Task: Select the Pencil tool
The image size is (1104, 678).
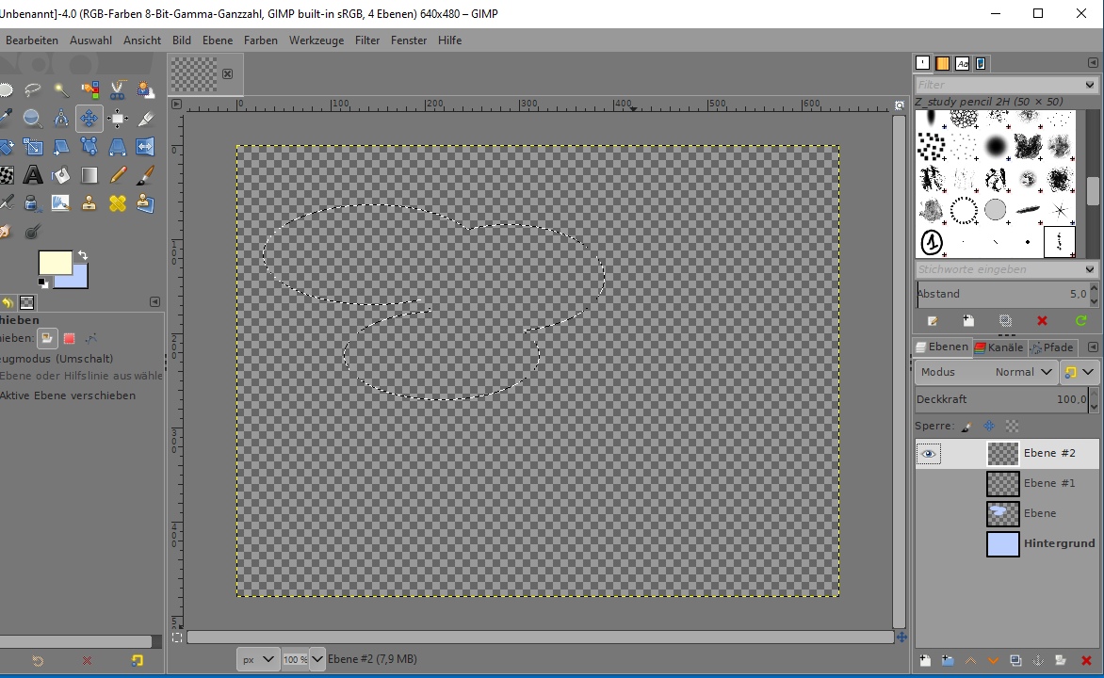Action: [118, 174]
